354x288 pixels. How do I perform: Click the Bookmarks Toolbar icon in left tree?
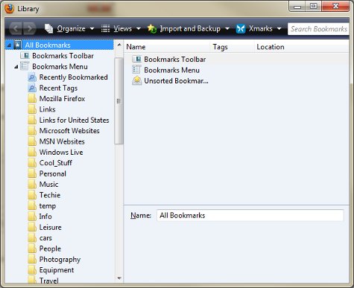pyautogui.click(x=25, y=56)
